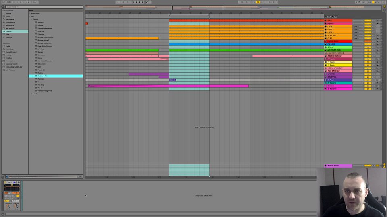Image resolution: width=387 pixels, height=217 pixels.
Task: Select the Drums category icon
Action: (4, 16)
